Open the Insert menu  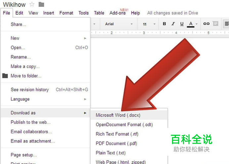tap(49, 13)
